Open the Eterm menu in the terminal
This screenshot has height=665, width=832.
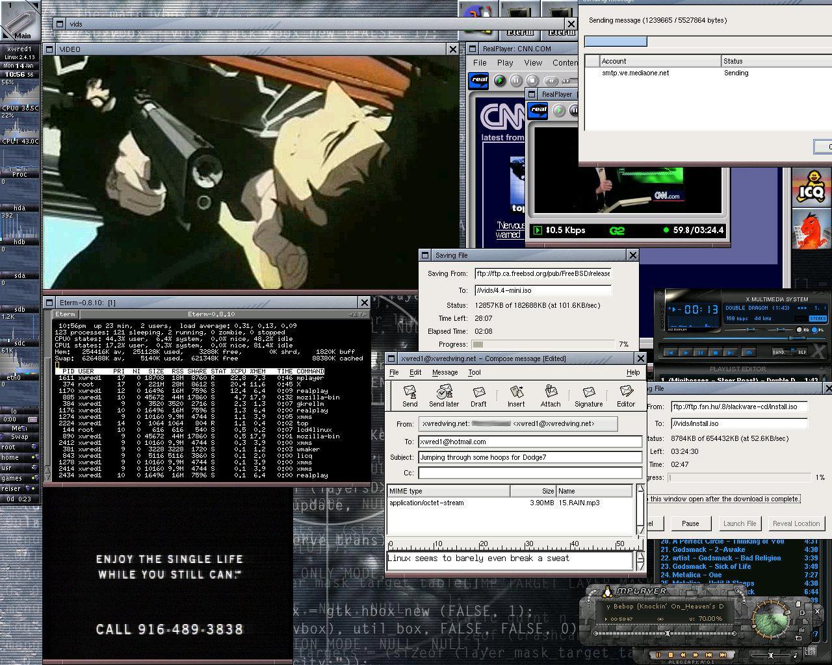click(65, 314)
